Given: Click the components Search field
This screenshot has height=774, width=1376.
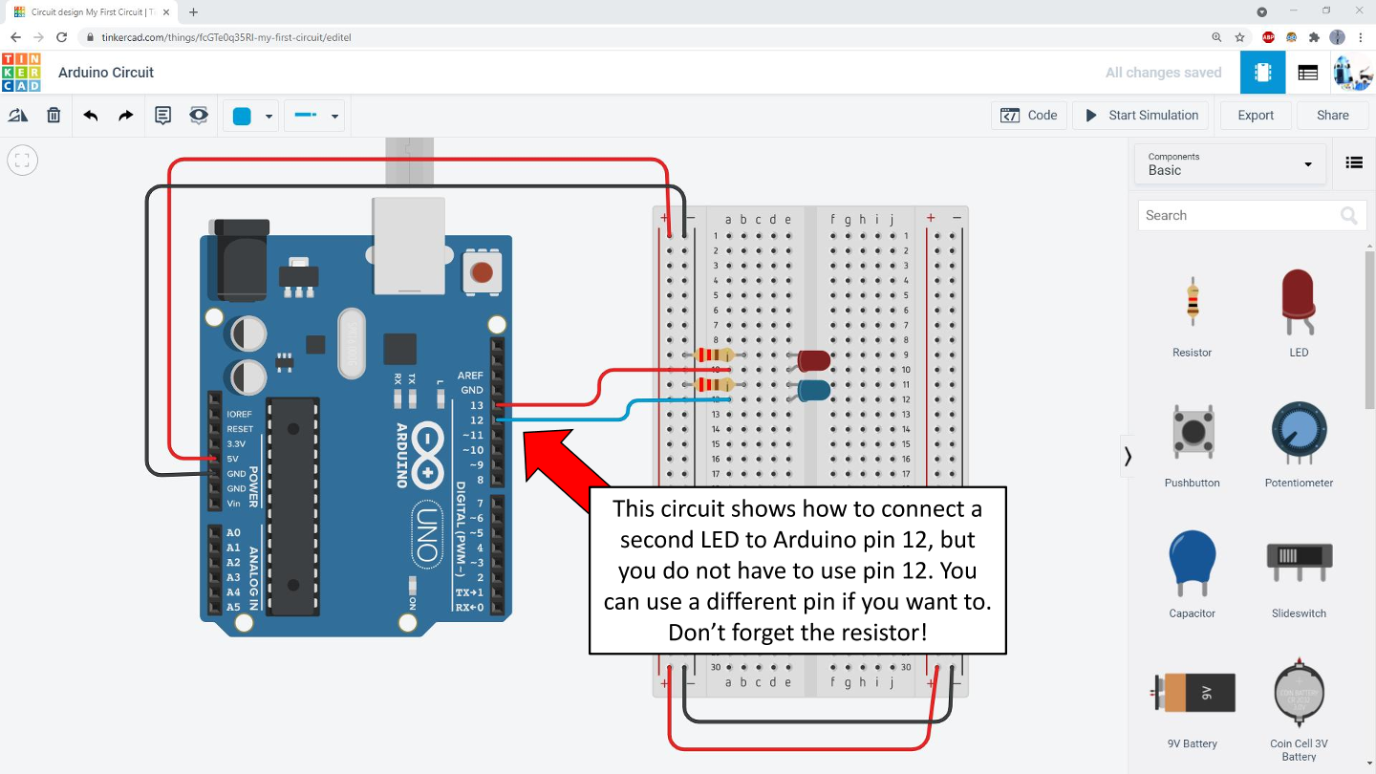Looking at the screenshot, I should [x=1238, y=216].
